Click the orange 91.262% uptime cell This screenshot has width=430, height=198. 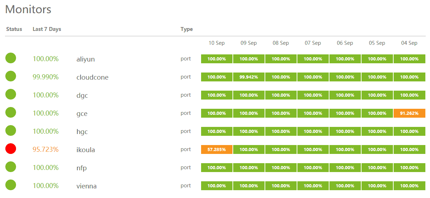click(409, 113)
